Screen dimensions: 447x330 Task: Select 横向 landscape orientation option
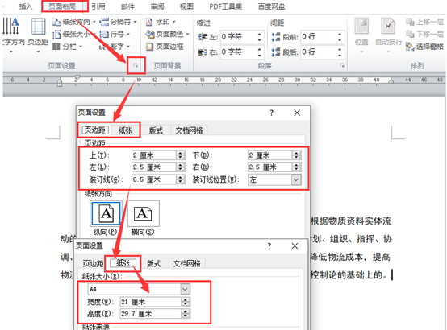[x=143, y=213]
